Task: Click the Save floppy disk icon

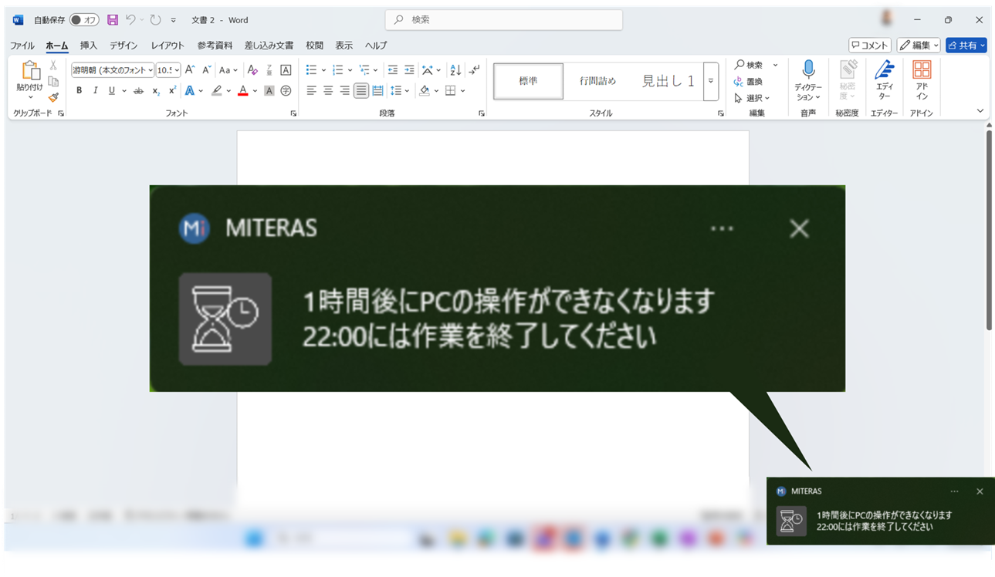Action: (x=113, y=20)
